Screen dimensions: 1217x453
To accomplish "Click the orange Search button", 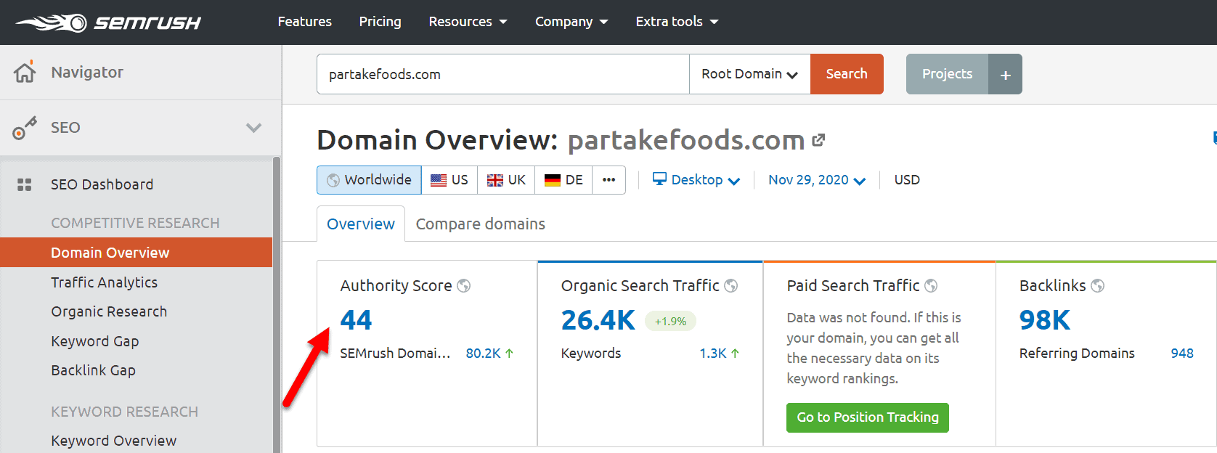I will 847,74.
